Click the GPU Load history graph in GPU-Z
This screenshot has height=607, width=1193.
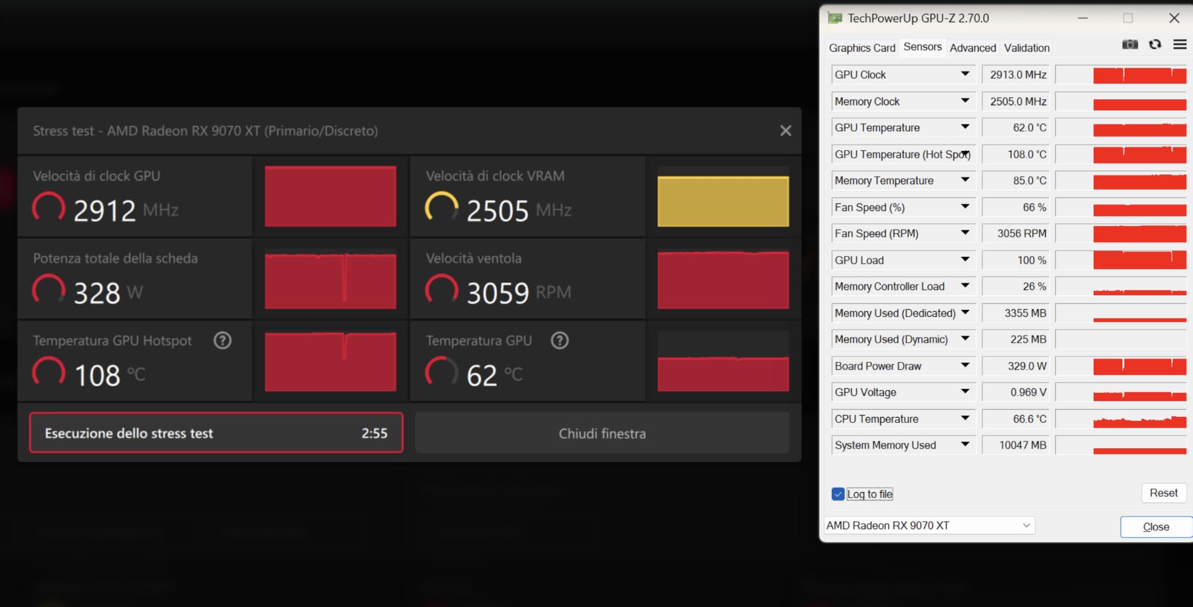(x=1121, y=260)
